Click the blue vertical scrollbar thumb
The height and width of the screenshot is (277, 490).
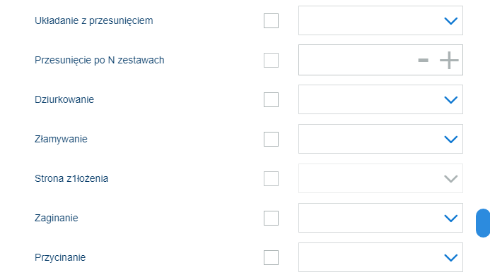click(483, 223)
